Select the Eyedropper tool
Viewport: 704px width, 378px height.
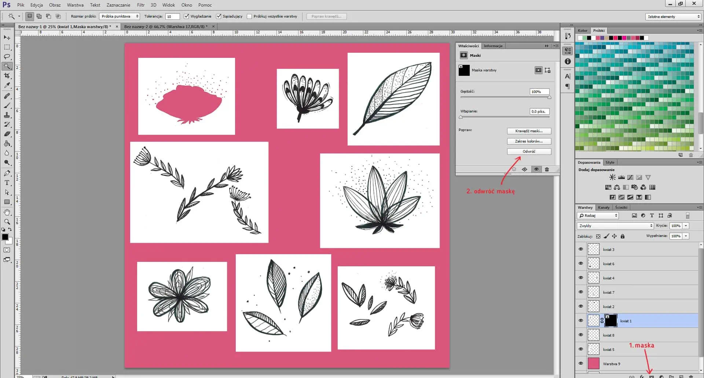[x=7, y=85]
